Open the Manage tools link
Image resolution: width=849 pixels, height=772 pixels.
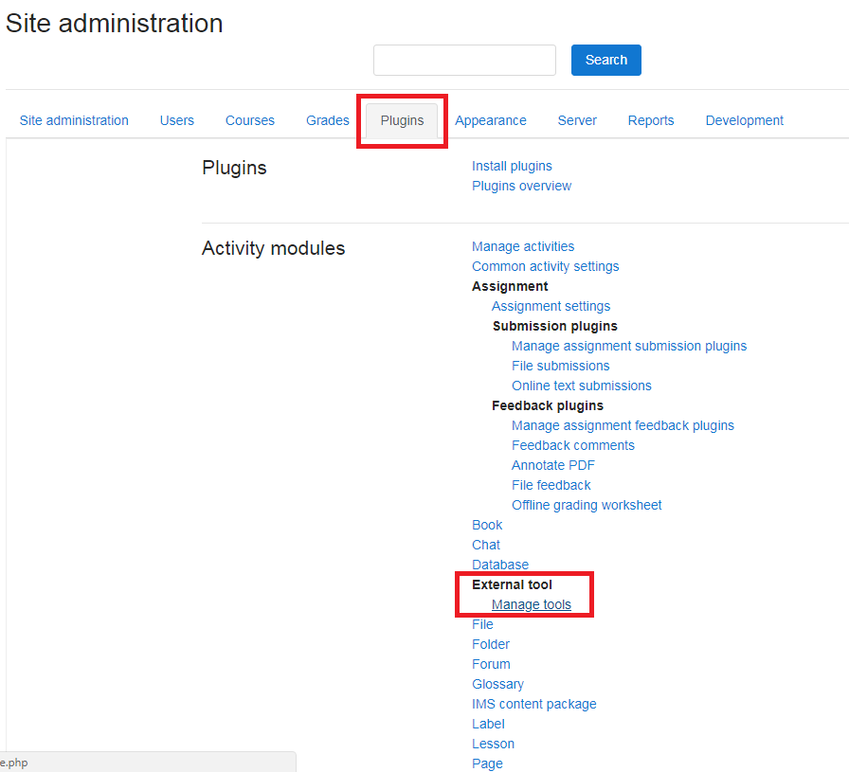pyautogui.click(x=532, y=604)
